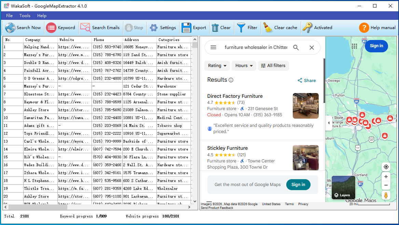The width and height of the screenshot is (399, 225).
Task: Click the Clear trash bin icon
Action: [215, 28]
